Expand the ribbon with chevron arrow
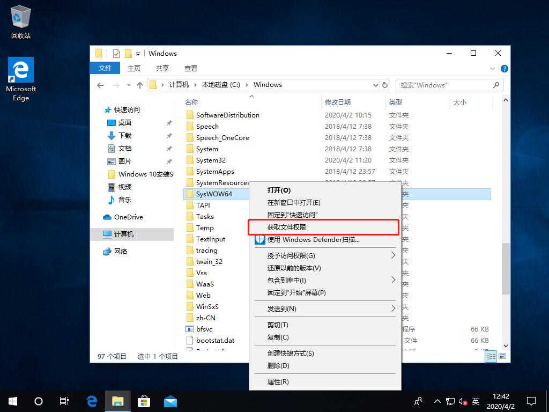Viewport: 549px width, 412px height. 493,69
